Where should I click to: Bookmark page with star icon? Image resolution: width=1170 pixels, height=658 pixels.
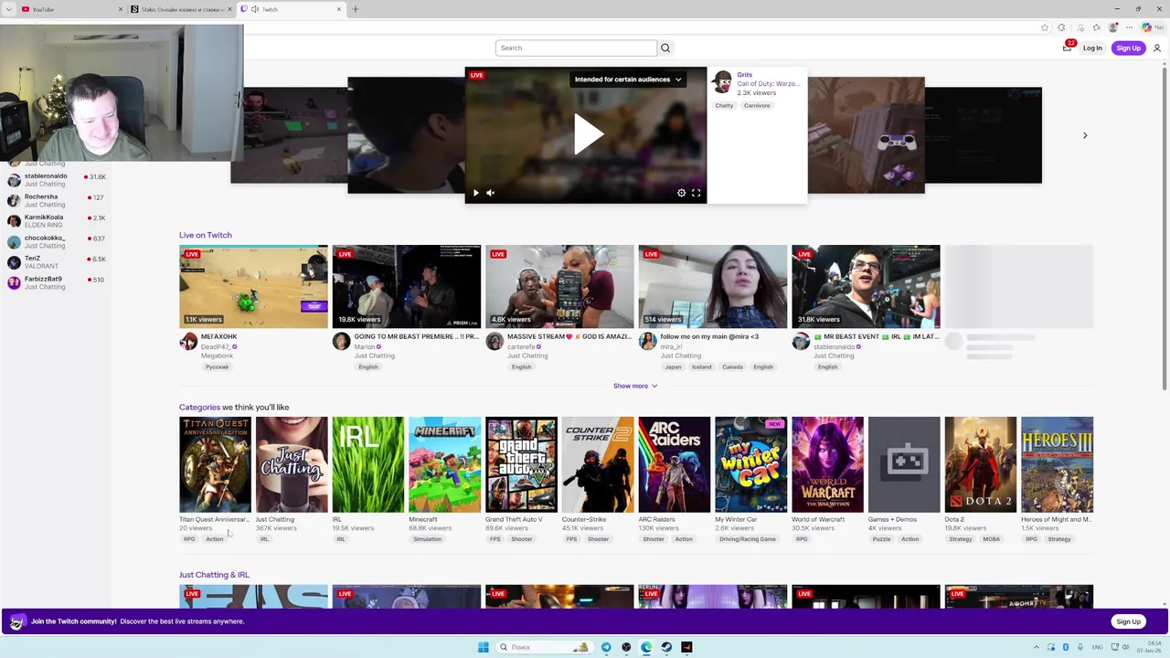point(1045,27)
